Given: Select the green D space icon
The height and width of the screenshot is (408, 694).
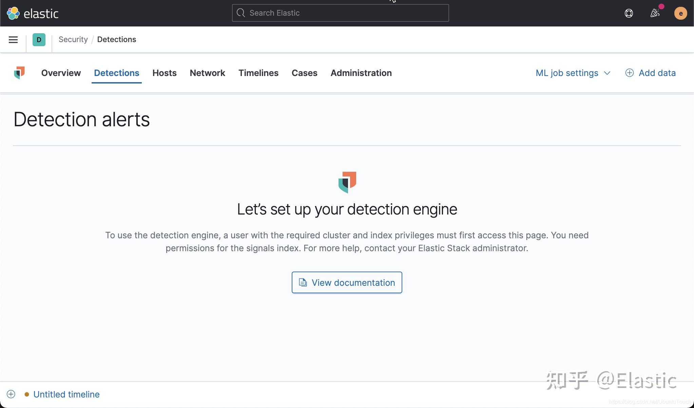Looking at the screenshot, I should coord(39,40).
